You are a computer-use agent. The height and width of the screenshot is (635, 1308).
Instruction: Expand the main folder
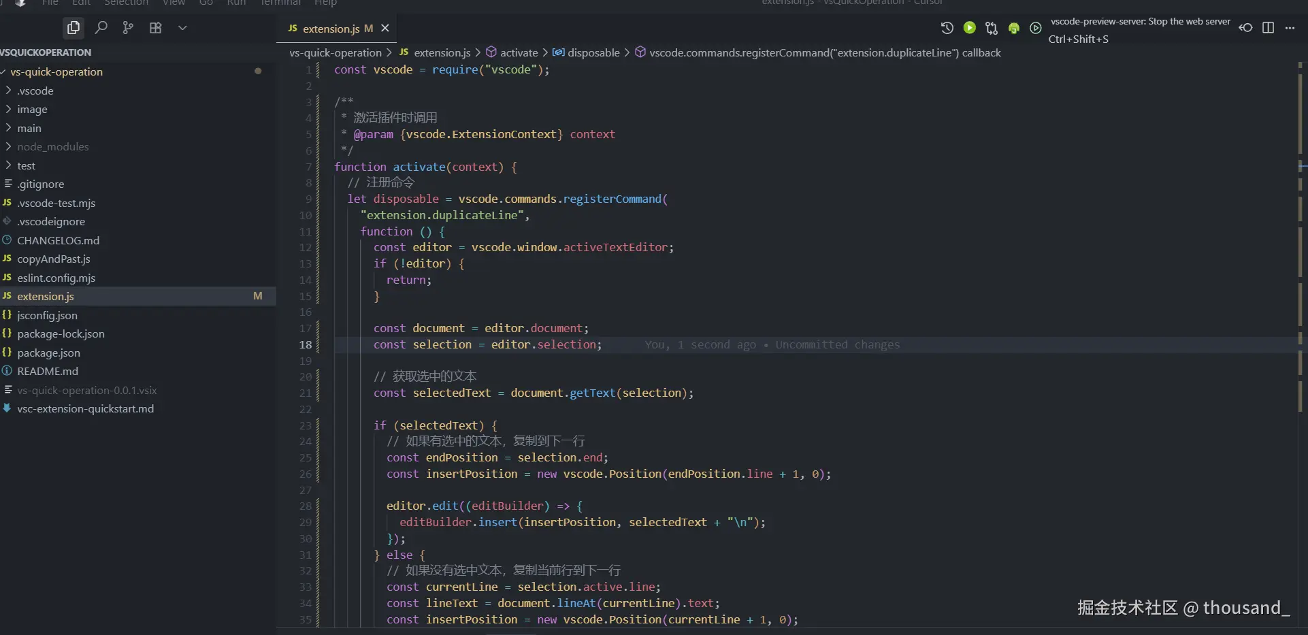(x=138, y=128)
